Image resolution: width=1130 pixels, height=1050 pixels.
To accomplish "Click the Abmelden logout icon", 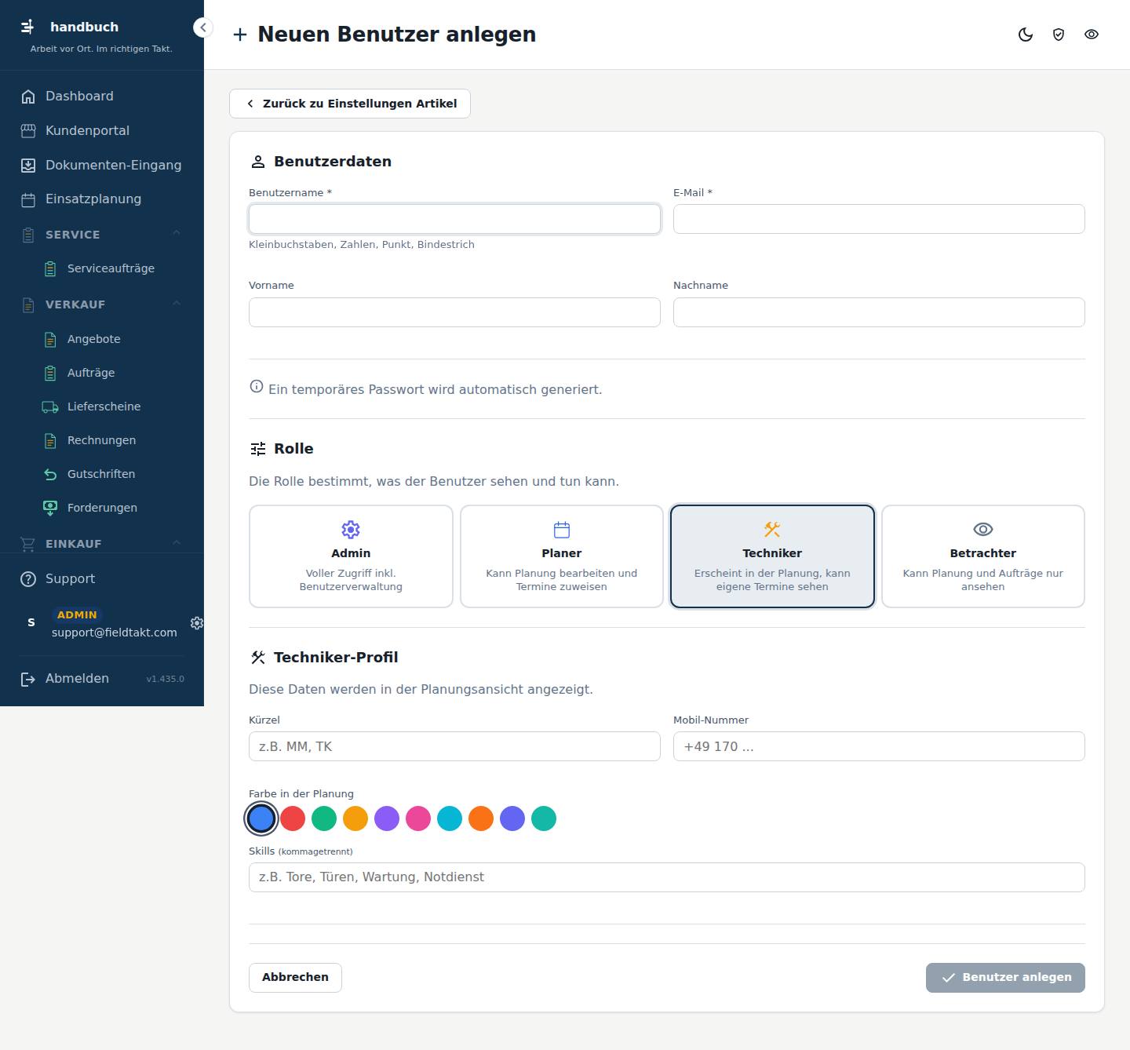I will (28, 679).
